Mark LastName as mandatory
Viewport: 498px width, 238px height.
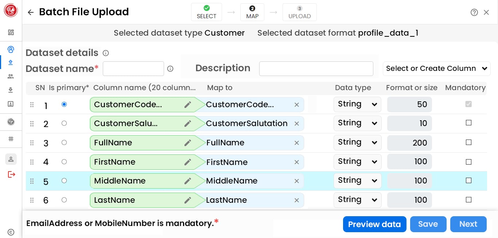(468, 200)
